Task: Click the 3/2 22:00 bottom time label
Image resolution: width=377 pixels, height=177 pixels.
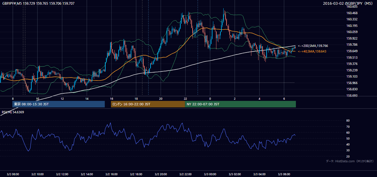Action: coord(186,174)
